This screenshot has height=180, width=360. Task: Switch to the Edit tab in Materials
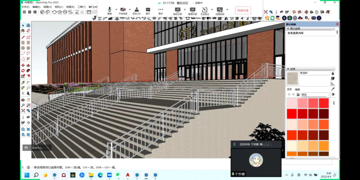tap(297, 89)
